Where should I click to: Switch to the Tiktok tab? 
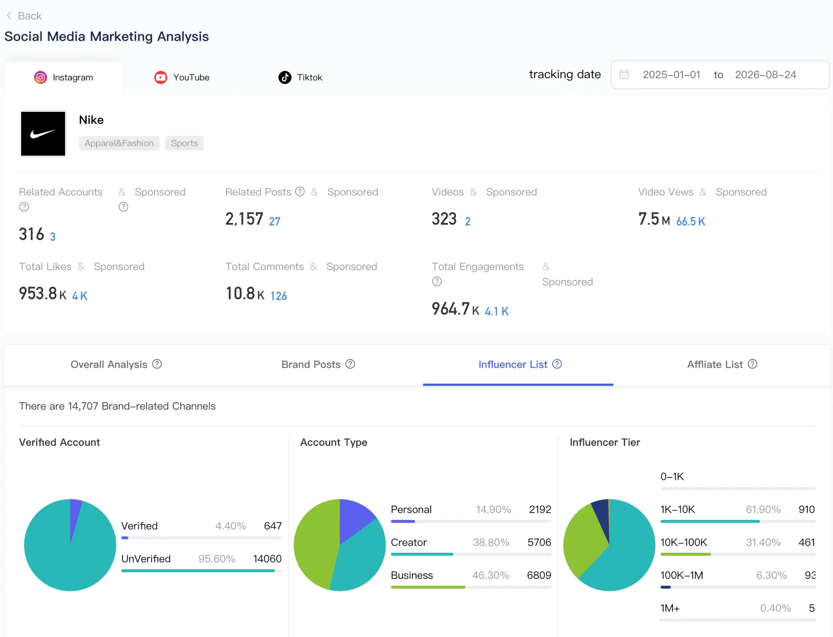click(x=300, y=78)
